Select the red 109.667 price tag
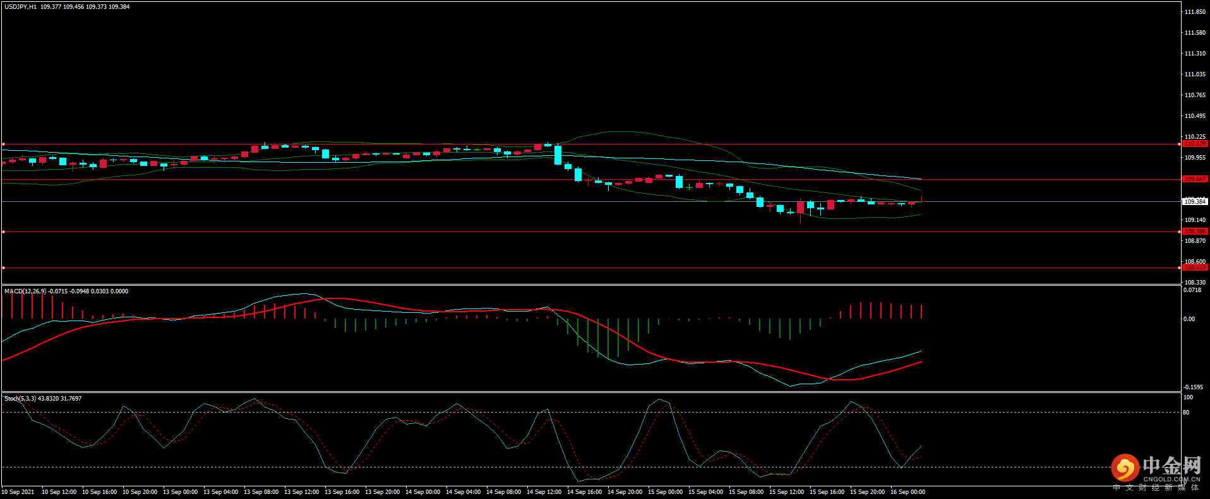1210x499 pixels. tap(1194, 179)
